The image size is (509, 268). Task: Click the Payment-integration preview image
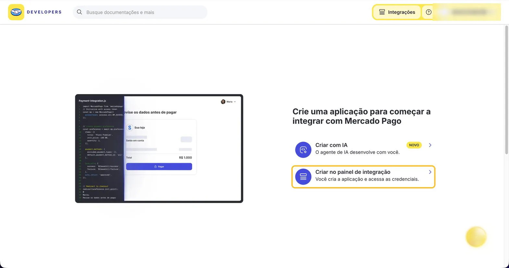[x=159, y=149]
